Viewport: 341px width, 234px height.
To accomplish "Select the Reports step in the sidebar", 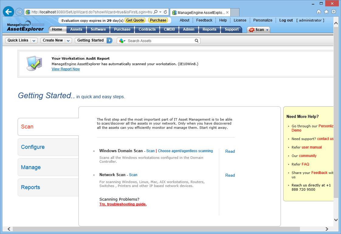I will click(x=48, y=187).
